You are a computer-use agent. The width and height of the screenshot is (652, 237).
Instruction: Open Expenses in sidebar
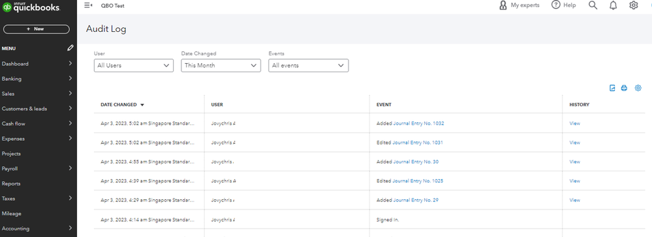tap(13, 139)
